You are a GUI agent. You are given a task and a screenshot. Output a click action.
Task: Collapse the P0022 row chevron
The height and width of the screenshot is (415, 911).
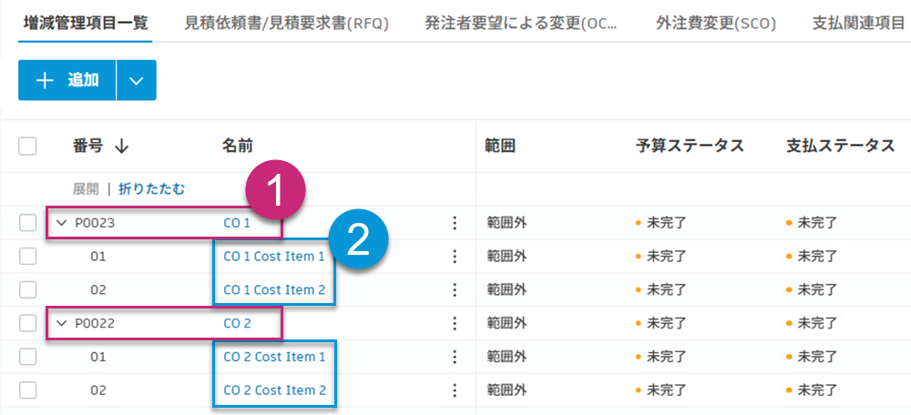click(62, 323)
